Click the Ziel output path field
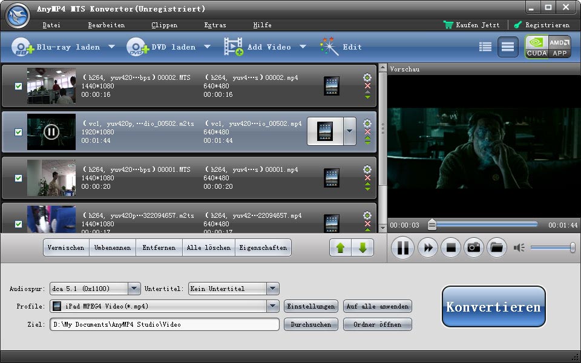Image resolution: width=581 pixels, height=363 pixels. tap(165, 324)
